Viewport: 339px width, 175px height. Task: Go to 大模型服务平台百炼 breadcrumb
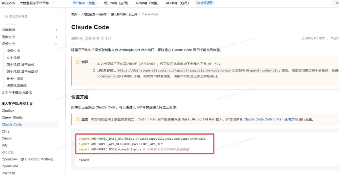[94, 14]
